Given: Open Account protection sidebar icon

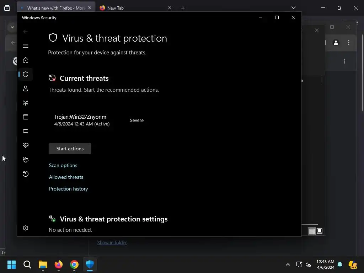Looking at the screenshot, I should (26, 89).
